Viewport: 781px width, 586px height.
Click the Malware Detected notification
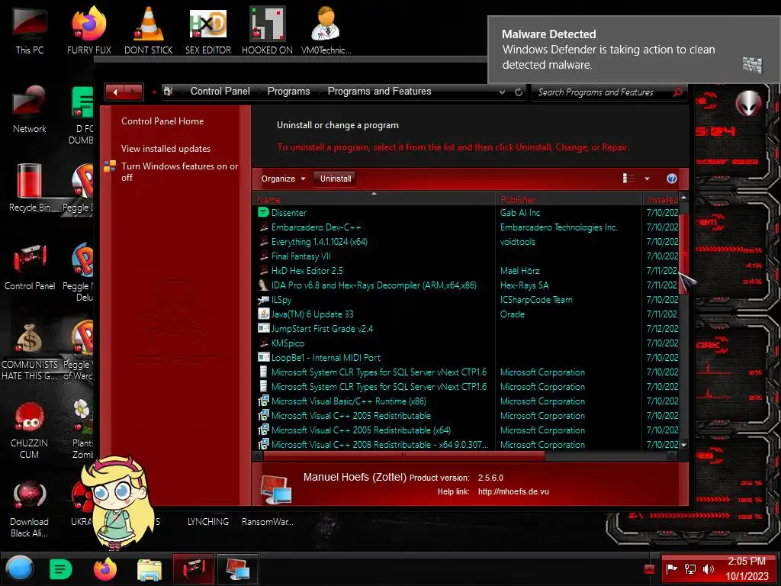coord(634,50)
